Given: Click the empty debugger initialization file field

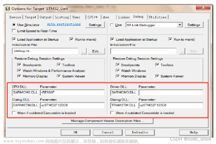Looking at the screenshot, I should 143,51.
